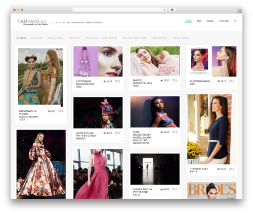253x214 pixels.
Task: Click views eye icon on Chiara Boni card
Action: [161, 189]
